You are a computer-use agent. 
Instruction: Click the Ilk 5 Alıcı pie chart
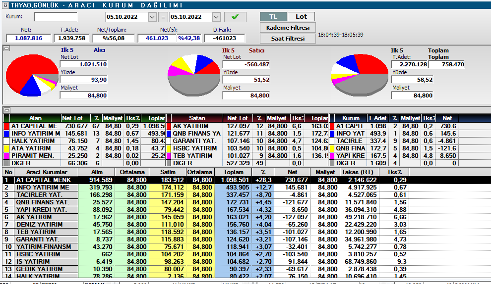point(32,75)
